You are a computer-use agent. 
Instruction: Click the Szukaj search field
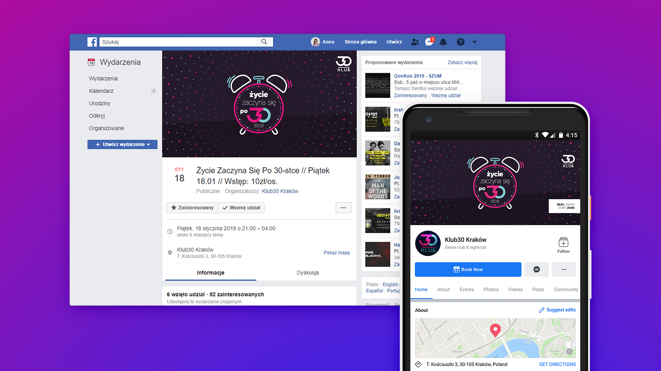tap(178, 42)
